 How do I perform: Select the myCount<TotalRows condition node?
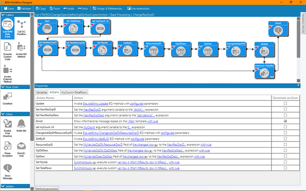pos(264,71)
